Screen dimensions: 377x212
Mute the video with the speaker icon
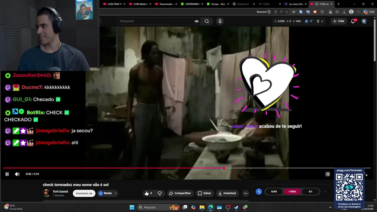point(17,174)
